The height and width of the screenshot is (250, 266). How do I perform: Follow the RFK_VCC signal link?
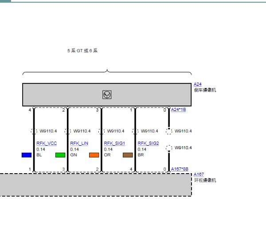(x=47, y=143)
